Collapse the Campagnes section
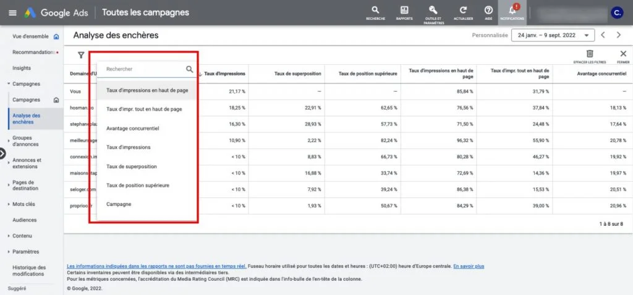This screenshot has width=633, height=295. pyautogui.click(x=9, y=84)
